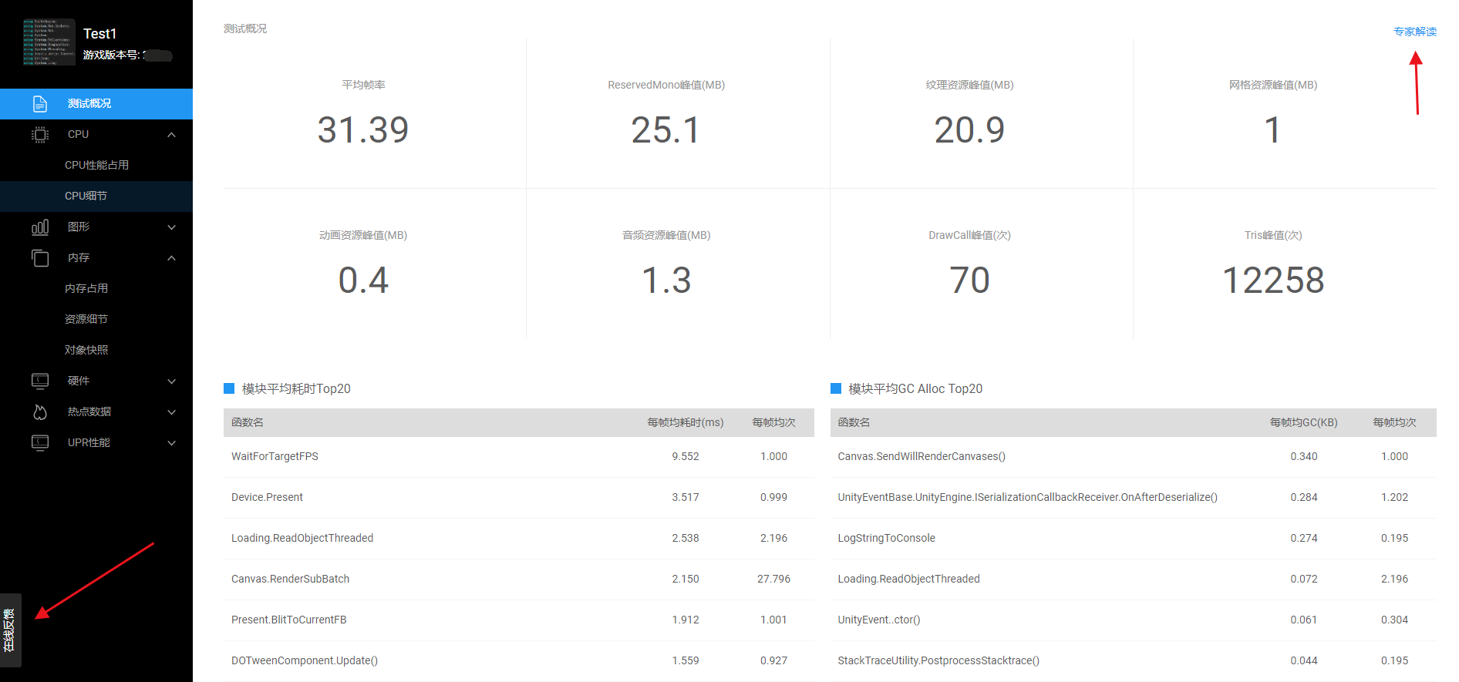Click 函数名 header in GC Alloc table
This screenshot has height=682, width=1459.
[x=854, y=422]
